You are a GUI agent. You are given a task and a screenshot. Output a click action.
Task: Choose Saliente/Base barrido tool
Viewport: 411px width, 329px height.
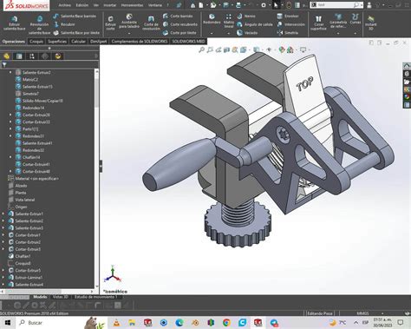click(x=75, y=16)
